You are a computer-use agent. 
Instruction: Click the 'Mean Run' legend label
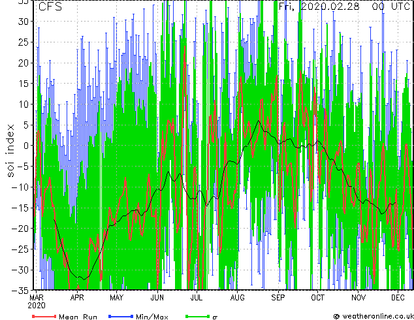(x=78, y=317)
